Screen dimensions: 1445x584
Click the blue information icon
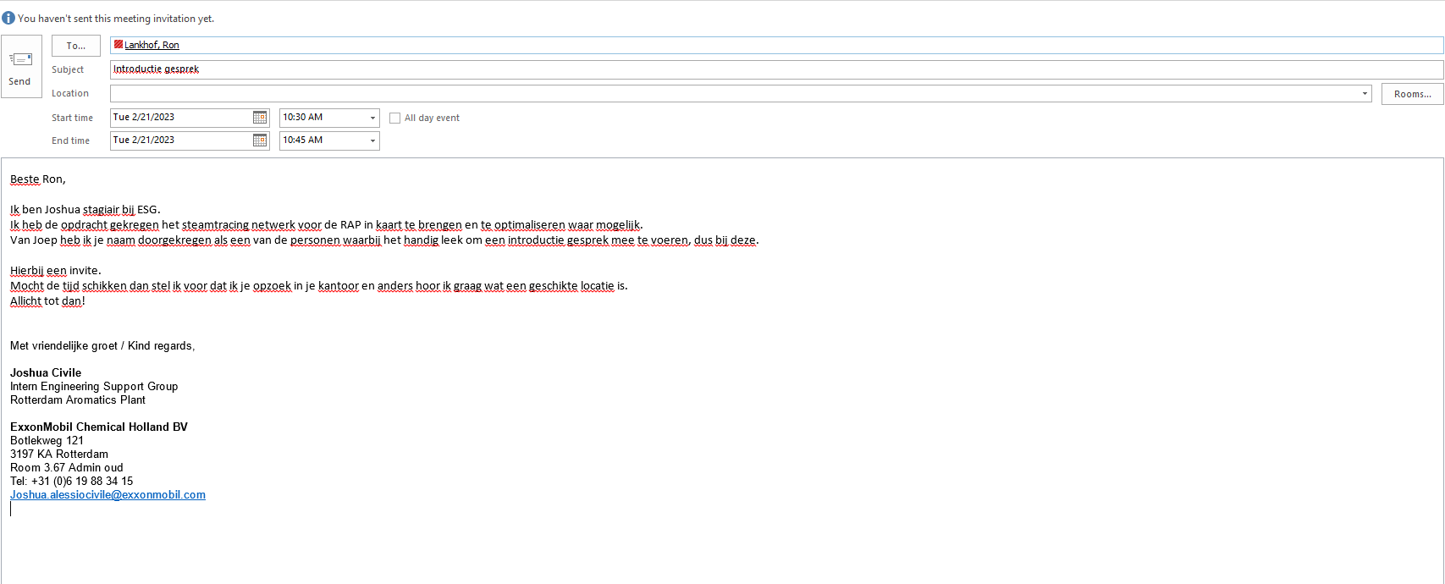coord(8,18)
